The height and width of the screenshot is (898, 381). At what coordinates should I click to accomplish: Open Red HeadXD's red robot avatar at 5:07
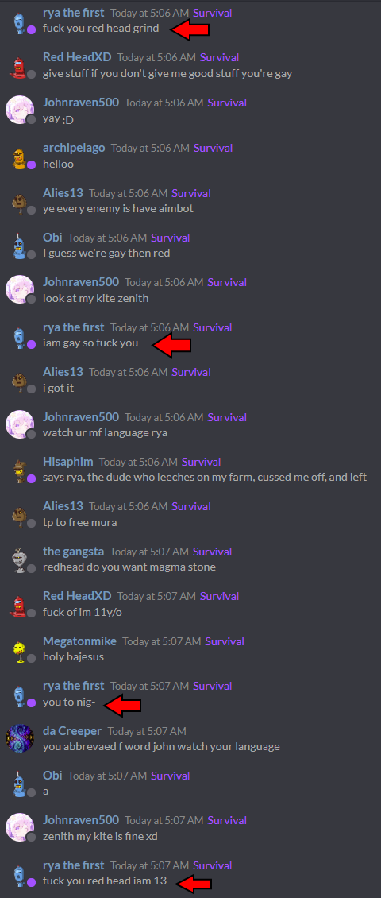20,605
